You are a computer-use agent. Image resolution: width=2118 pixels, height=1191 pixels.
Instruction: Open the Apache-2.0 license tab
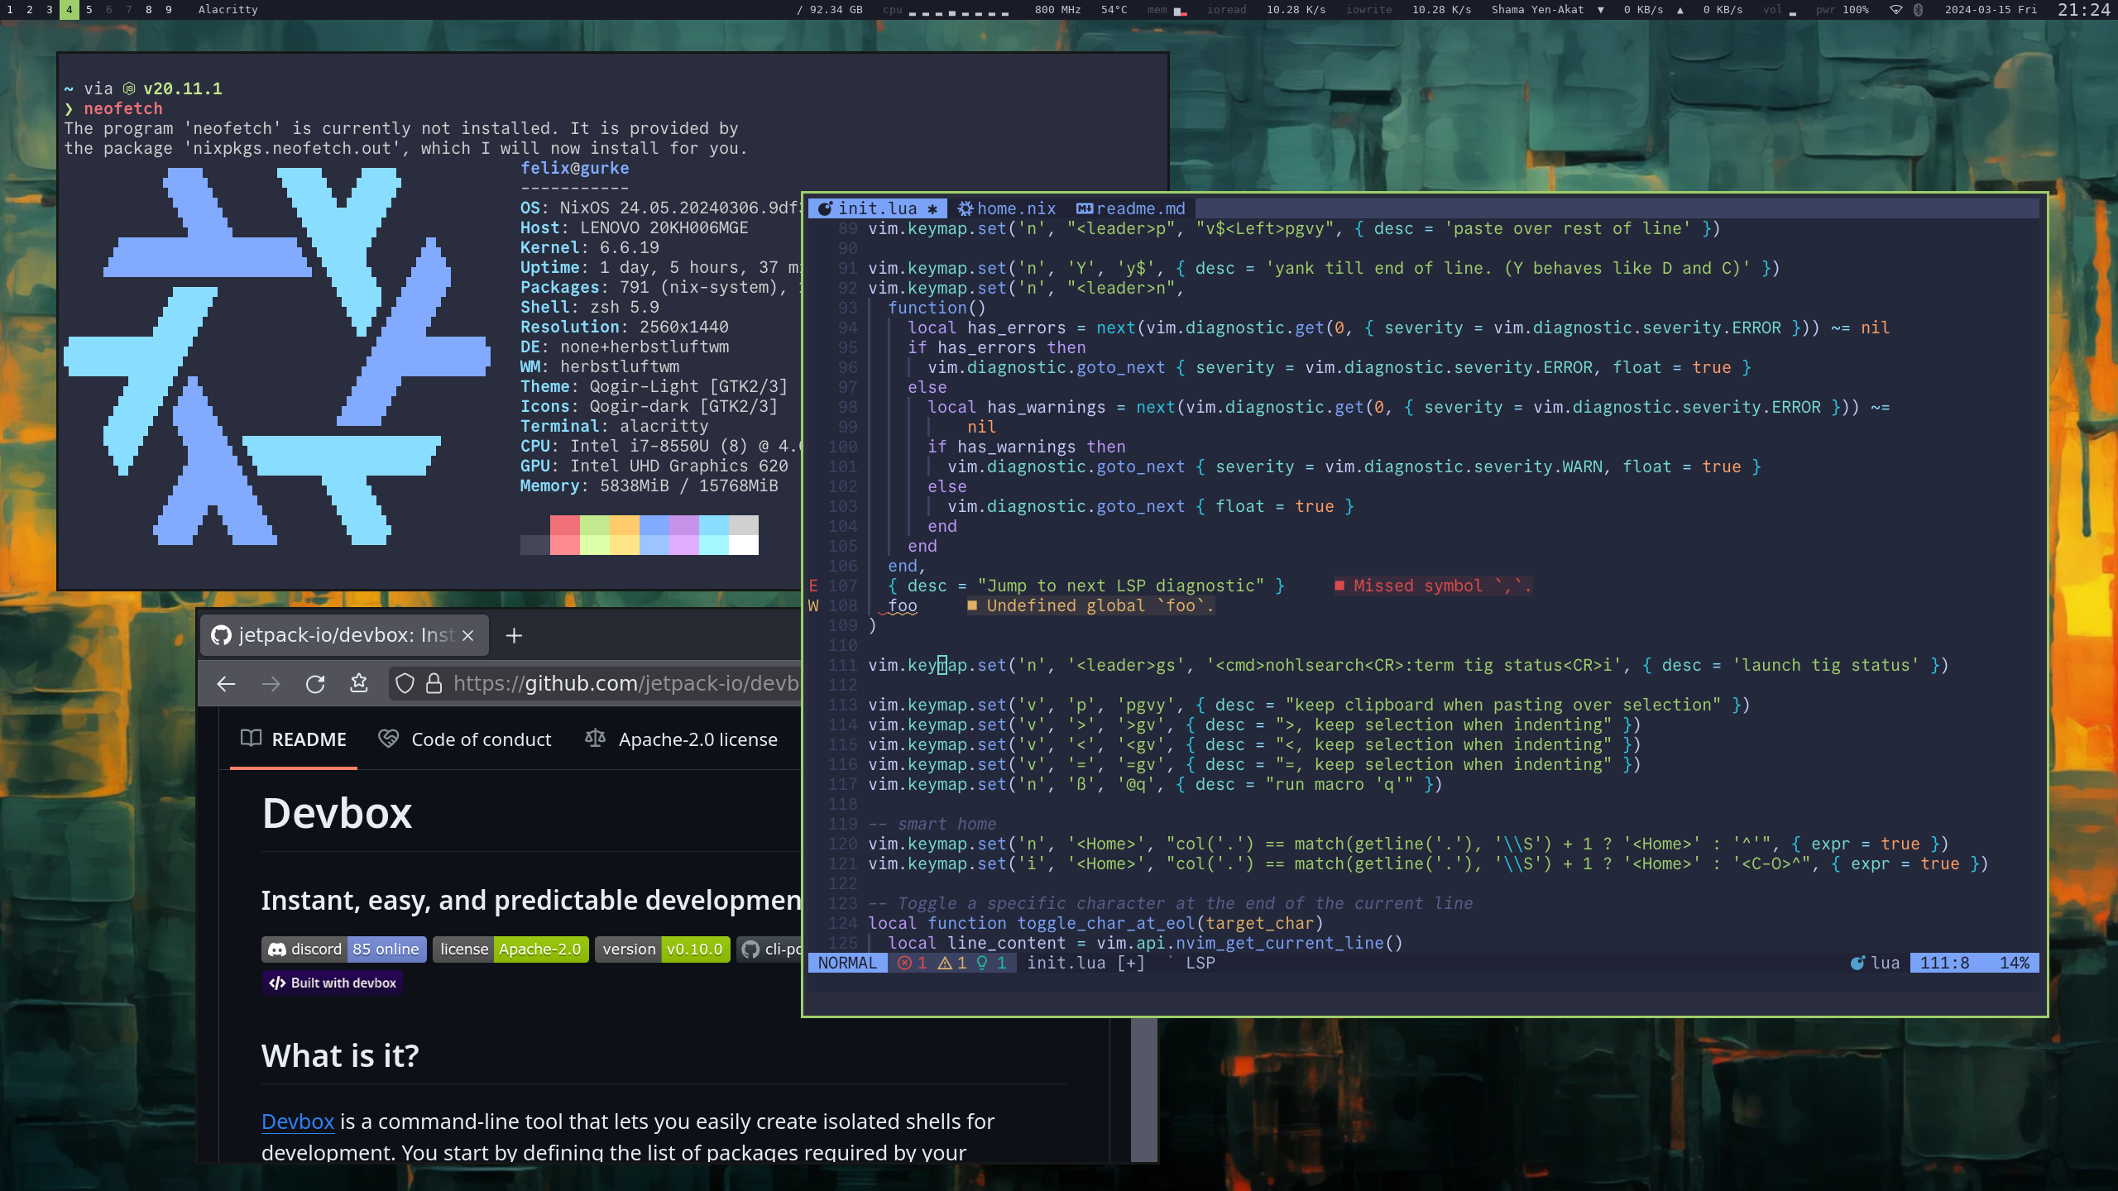682,739
